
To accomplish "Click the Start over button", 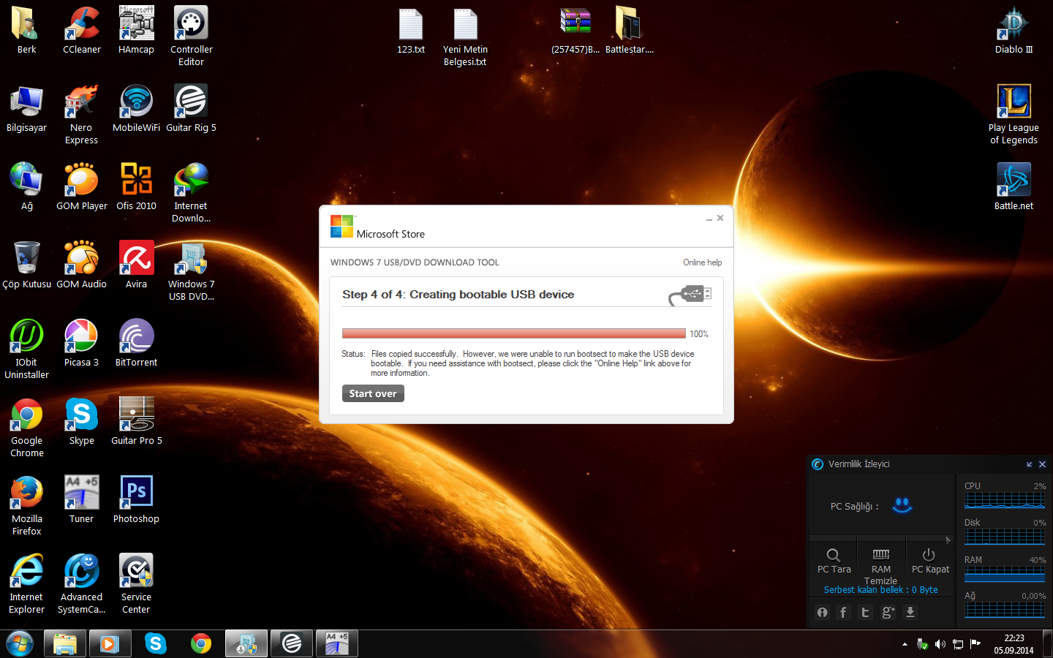I will point(373,393).
